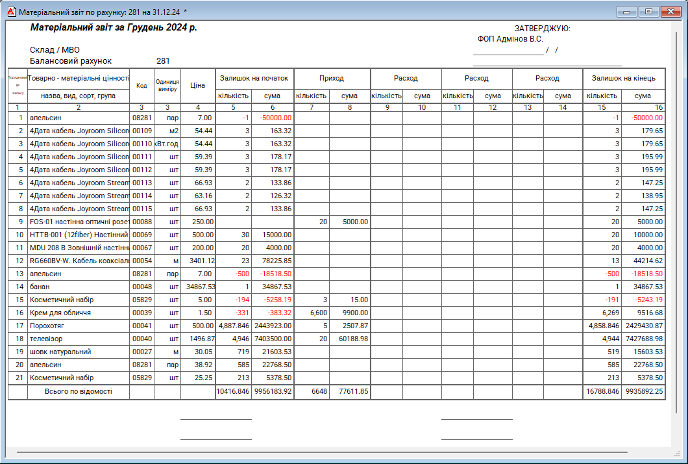Select the 'Всього по відомості' total row label
688x464 pixels.
(x=79, y=391)
